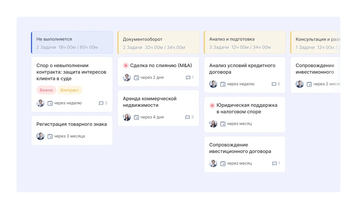This screenshot has height=209, width=357.
Task: Click calendar icon on Юридическая поддержка card
Action: point(223,124)
